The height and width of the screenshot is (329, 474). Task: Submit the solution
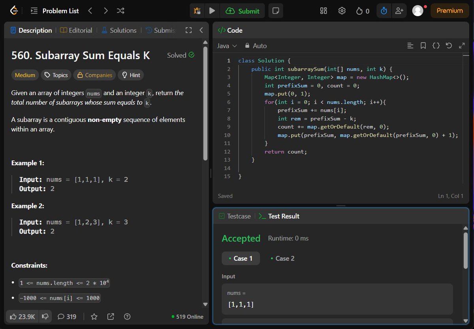tap(243, 11)
